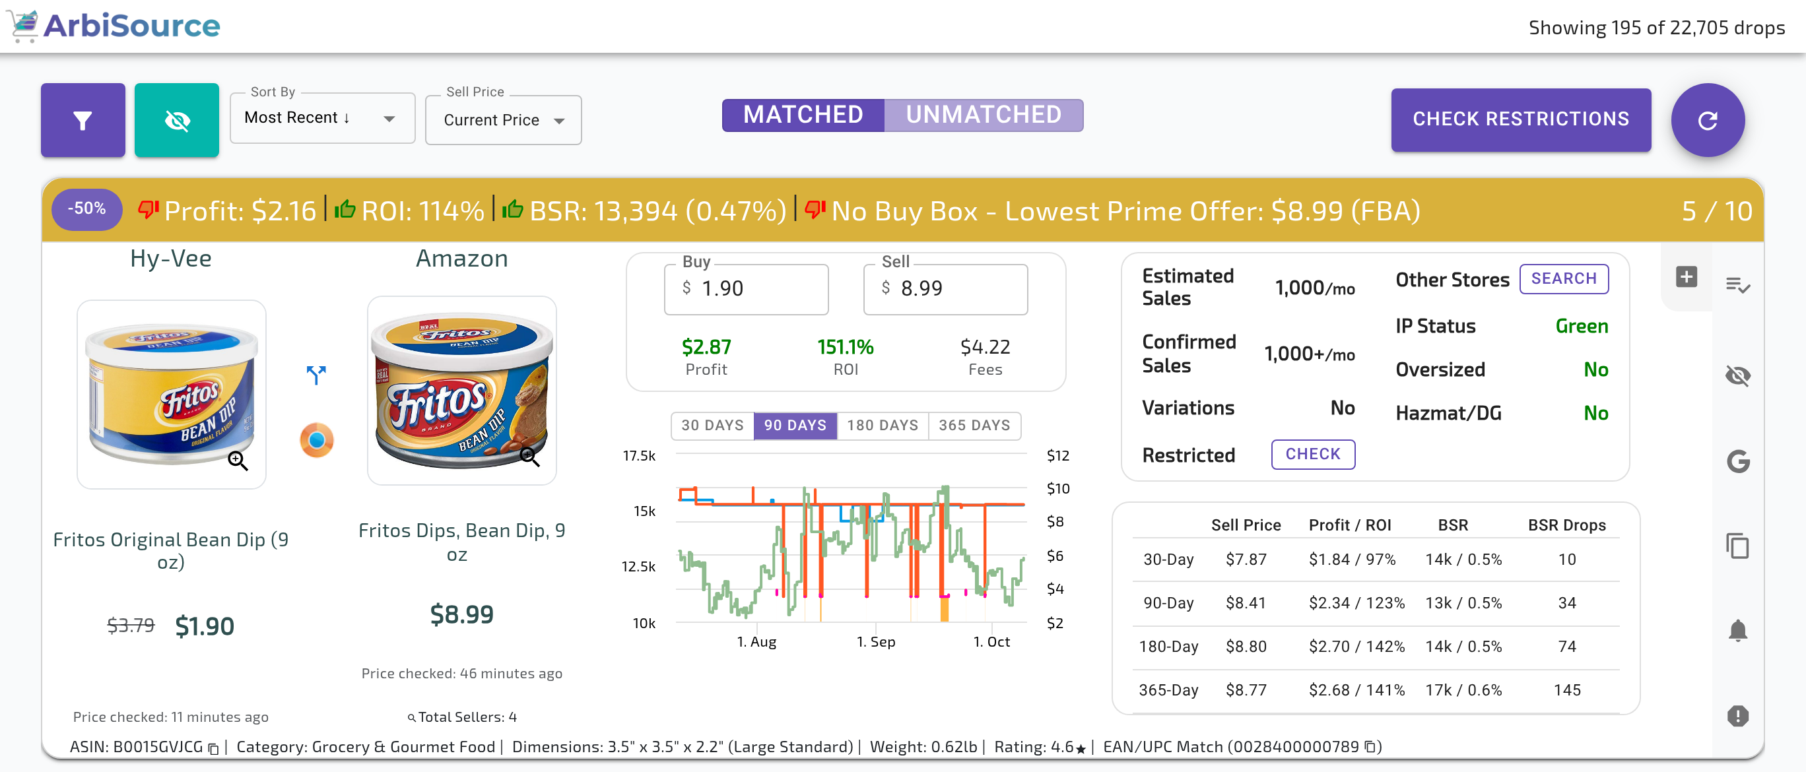The width and height of the screenshot is (1806, 772).
Task: Click the 365-Day BSR Drops value 145
Action: 1567,690
